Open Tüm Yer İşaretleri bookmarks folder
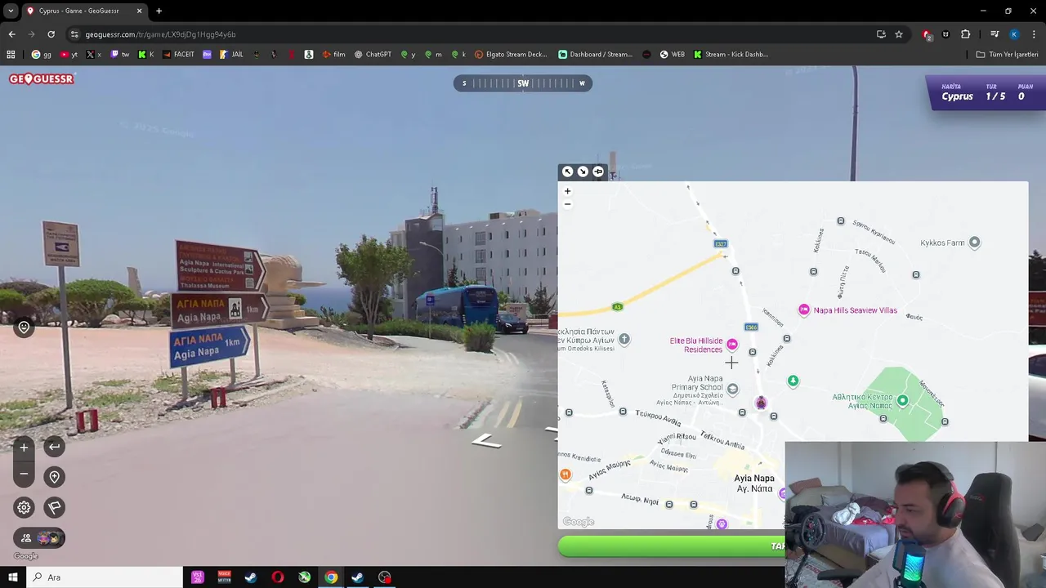Image resolution: width=1046 pixels, height=588 pixels. [1007, 55]
